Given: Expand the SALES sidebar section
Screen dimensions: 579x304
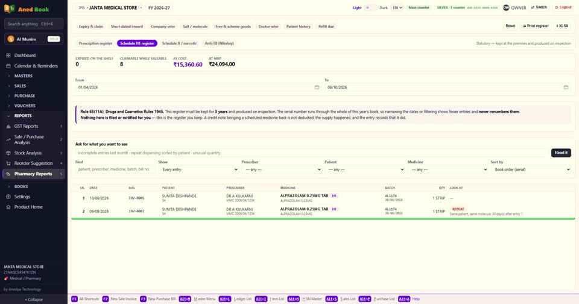Looking at the screenshot, I should point(33,86).
